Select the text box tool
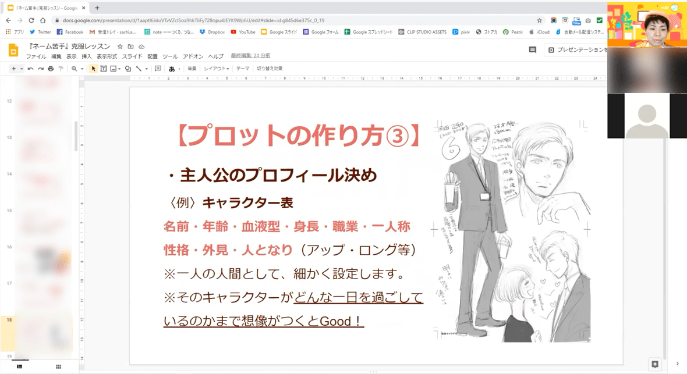The image size is (687, 374). [104, 69]
